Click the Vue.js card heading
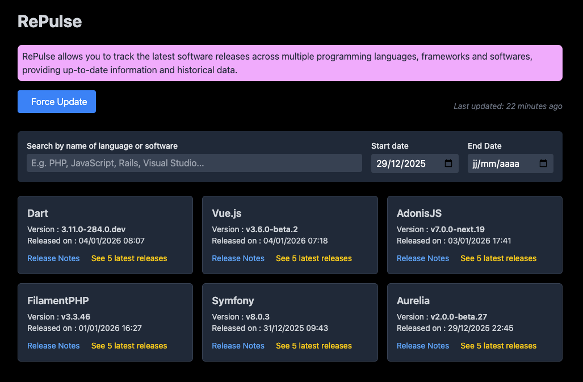This screenshot has height=382, width=583. 227,213
